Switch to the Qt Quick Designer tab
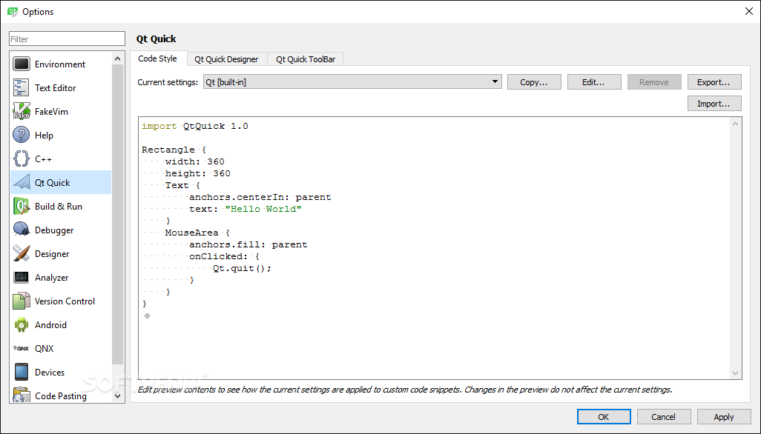The width and height of the screenshot is (761, 434). (227, 59)
